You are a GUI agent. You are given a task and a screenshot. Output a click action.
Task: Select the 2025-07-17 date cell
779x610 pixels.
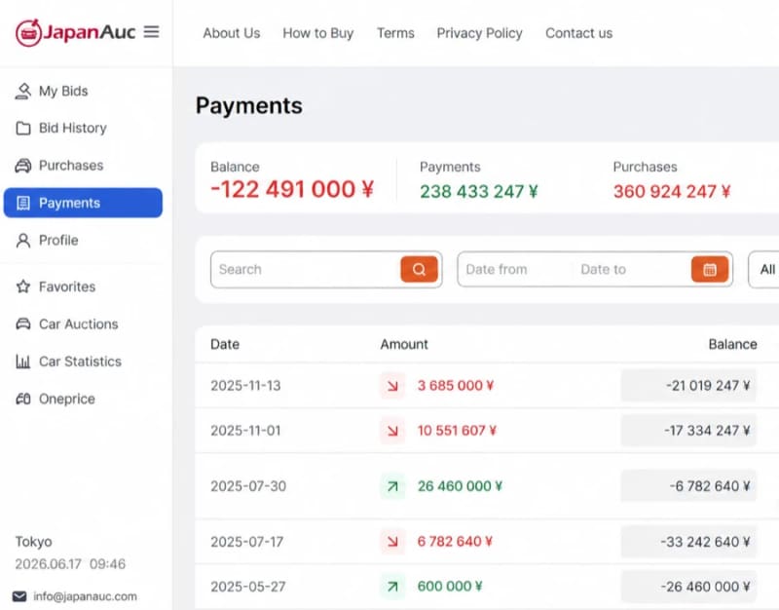coord(246,542)
